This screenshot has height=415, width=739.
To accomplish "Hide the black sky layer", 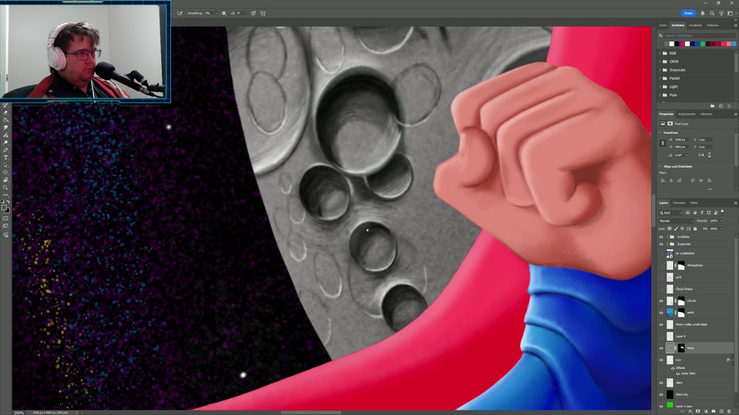I will (x=662, y=394).
